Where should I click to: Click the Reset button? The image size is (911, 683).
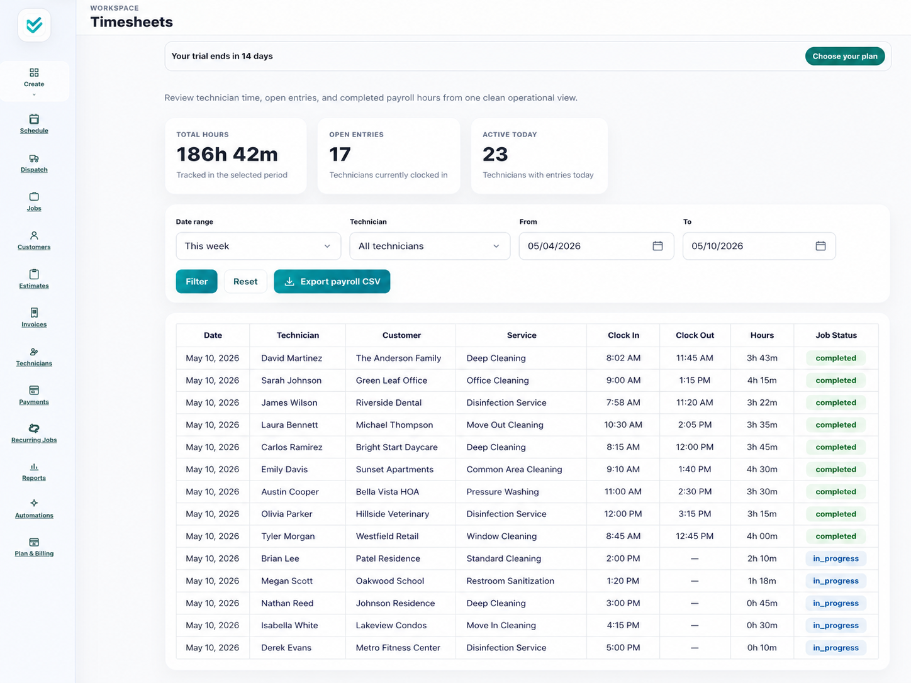click(245, 282)
